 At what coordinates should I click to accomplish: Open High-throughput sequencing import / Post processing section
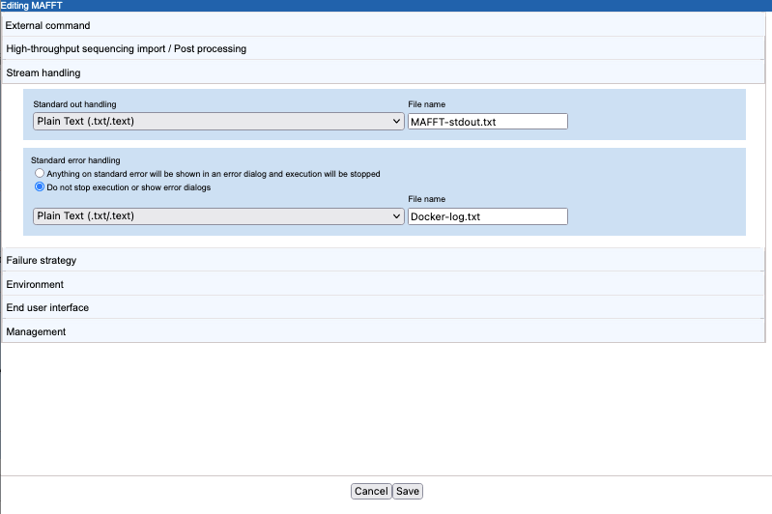click(x=383, y=48)
